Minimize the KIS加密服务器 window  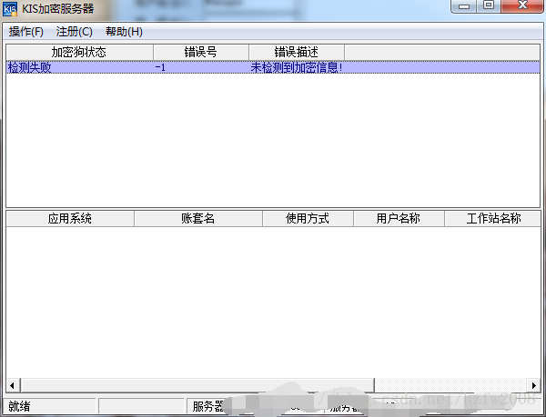[464, 6]
